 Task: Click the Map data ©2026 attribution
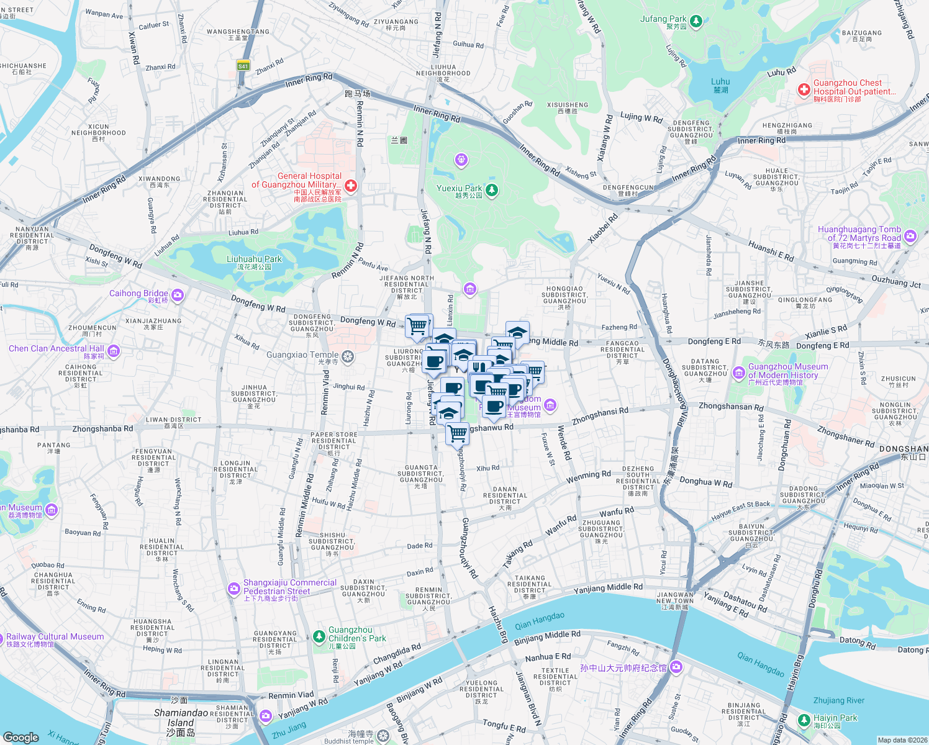tap(902, 740)
